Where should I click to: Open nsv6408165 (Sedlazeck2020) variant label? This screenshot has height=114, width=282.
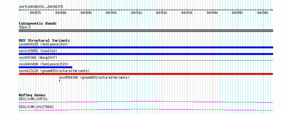(44, 44)
